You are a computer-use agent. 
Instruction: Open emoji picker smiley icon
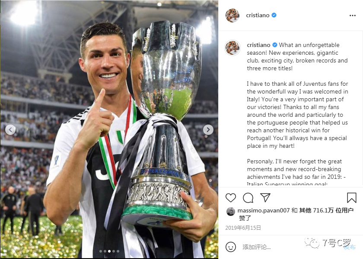tap(231, 247)
